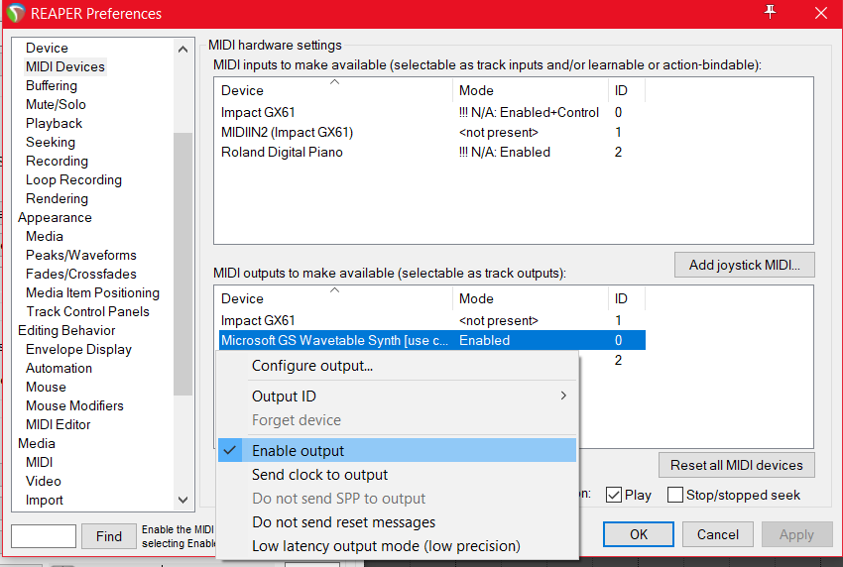This screenshot has width=843, height=567.
Task: Open the Playback preferences page
Action: 54,123
